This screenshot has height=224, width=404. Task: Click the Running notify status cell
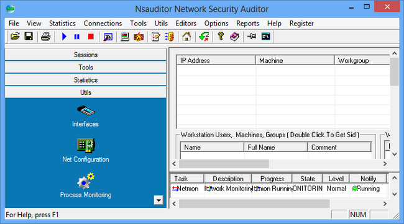[x=368, y=189]
